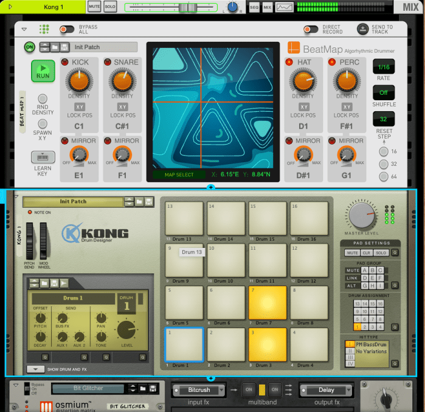Click the sequencer SEQ button in the track header

(254, 7)
